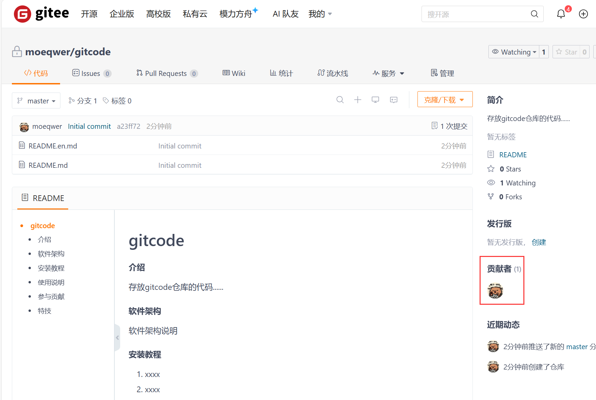Screen dimensions: 596x400
Task: Click the plus create icon in header
Action: coord(583,14)
